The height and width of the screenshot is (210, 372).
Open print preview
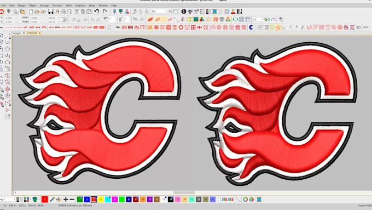(69, 12)
